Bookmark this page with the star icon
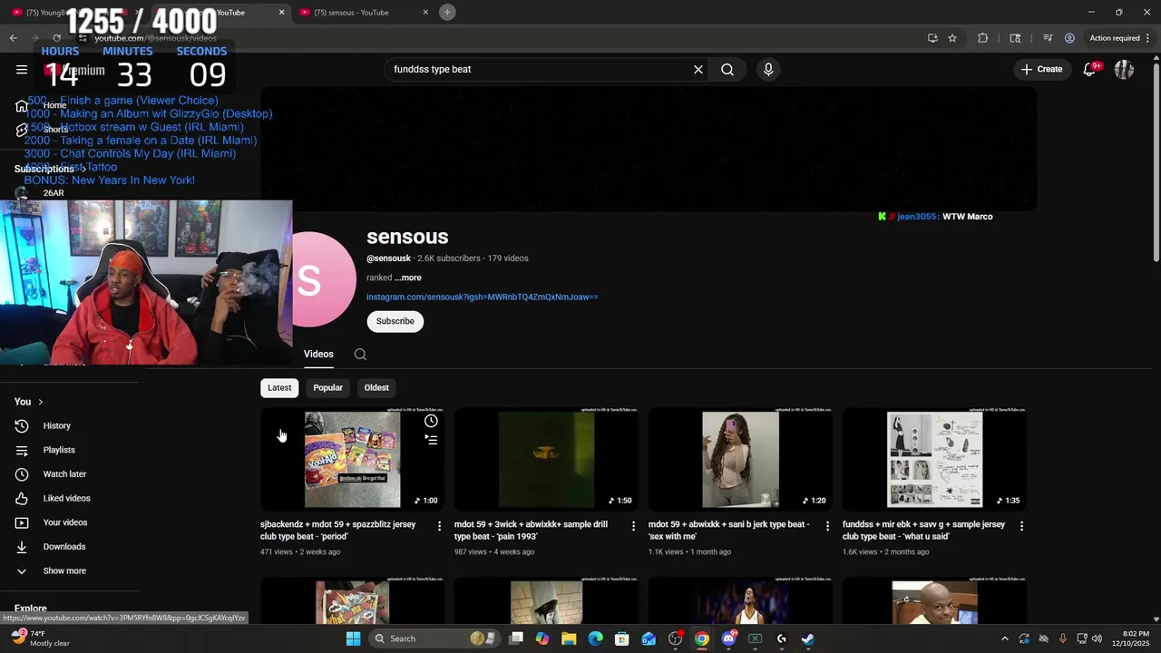Screen dimensions: 1161x653 click(x=952, y=38)
